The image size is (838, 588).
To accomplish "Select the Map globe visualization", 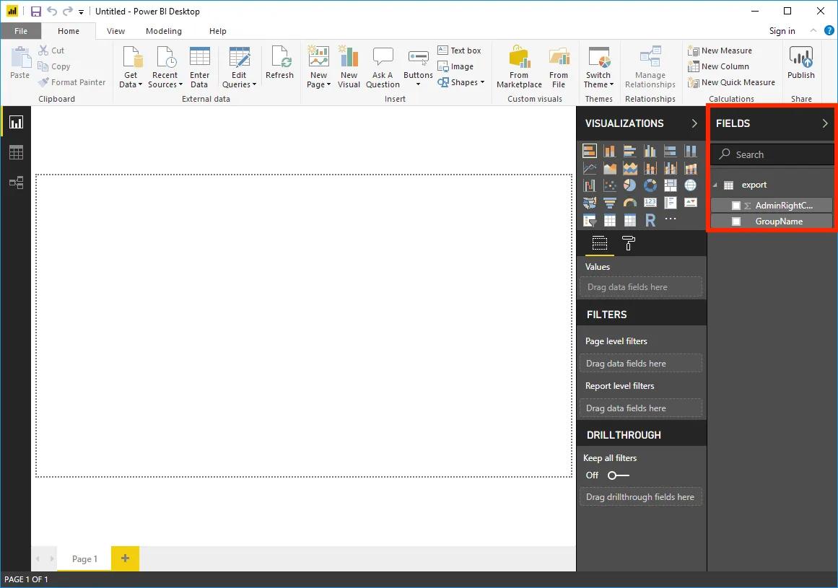I will [x=691, y=185].
